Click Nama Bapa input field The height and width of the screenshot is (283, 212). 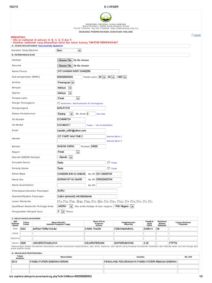coord(71,174)
